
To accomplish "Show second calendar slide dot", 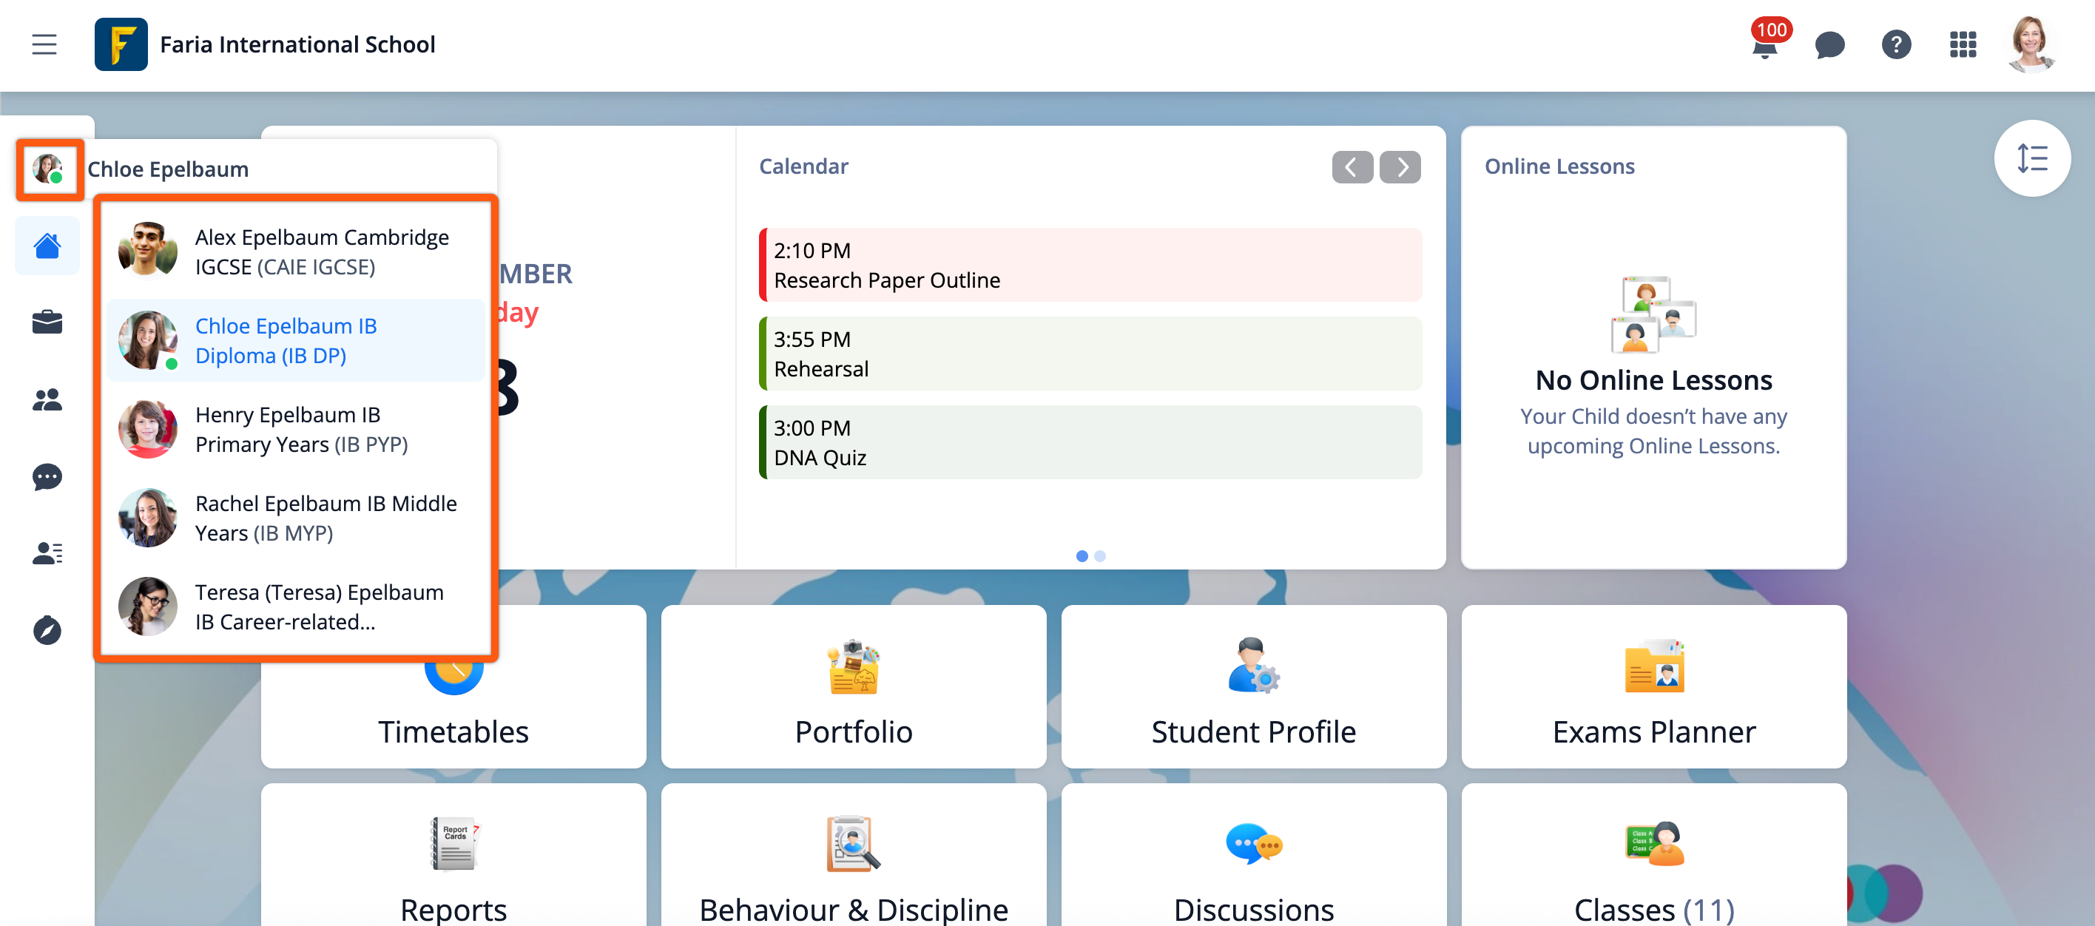I will point(1099,556).
